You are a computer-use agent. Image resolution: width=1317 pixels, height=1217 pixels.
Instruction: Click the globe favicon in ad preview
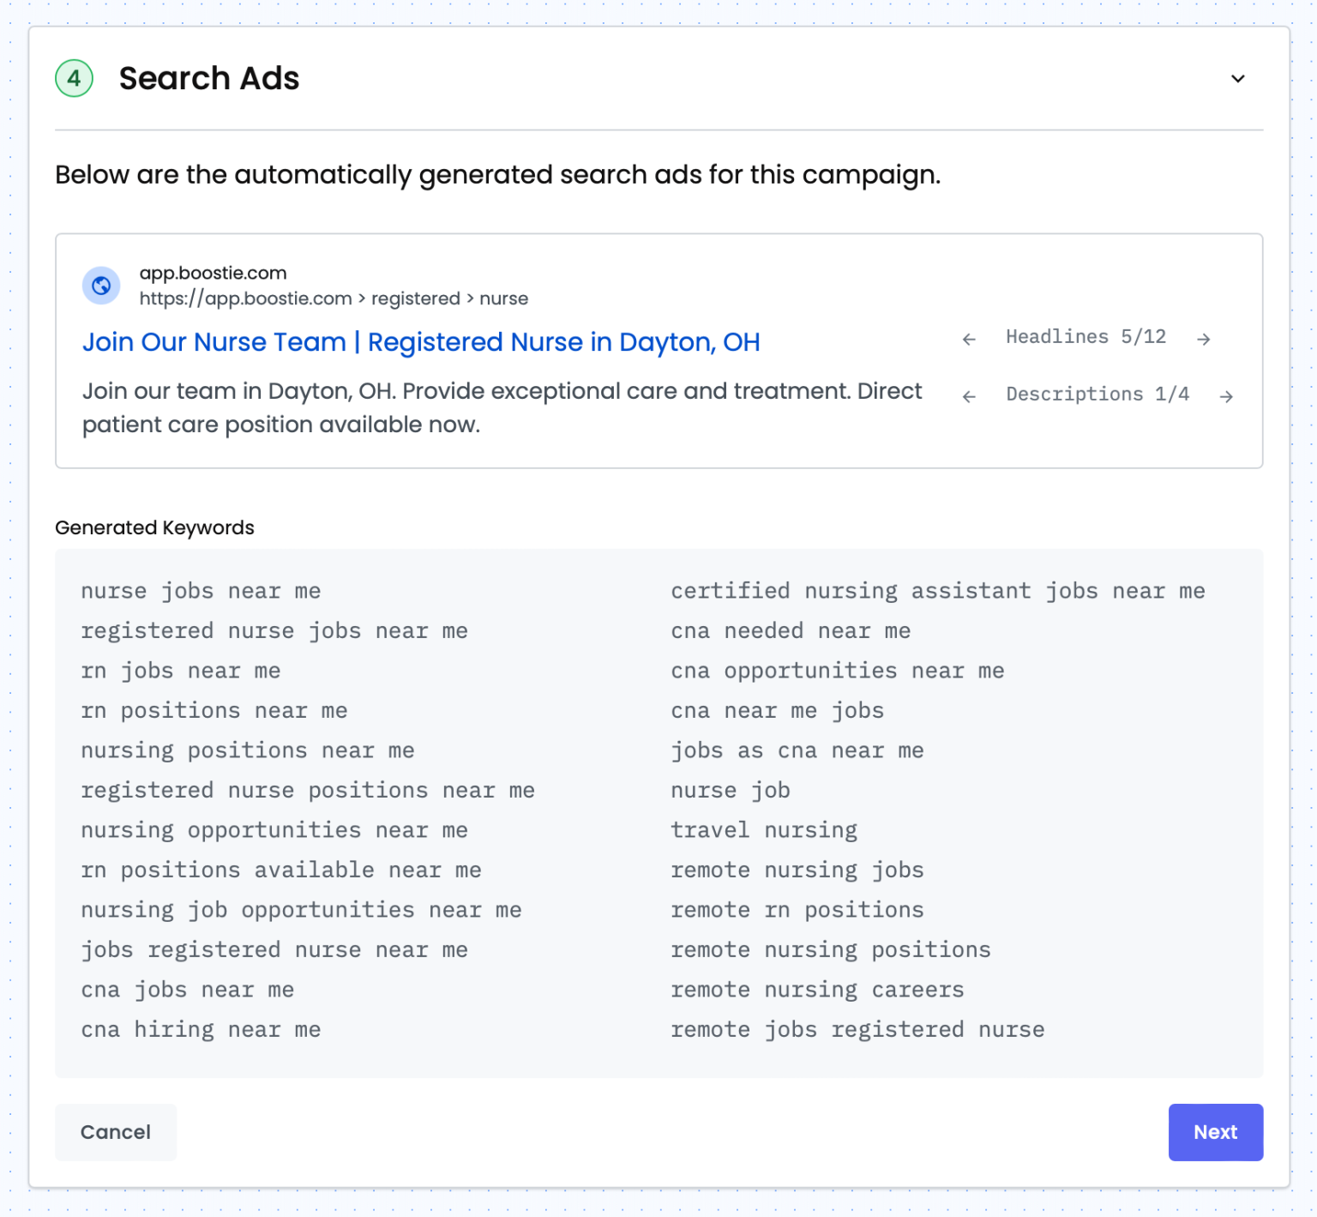101,286
